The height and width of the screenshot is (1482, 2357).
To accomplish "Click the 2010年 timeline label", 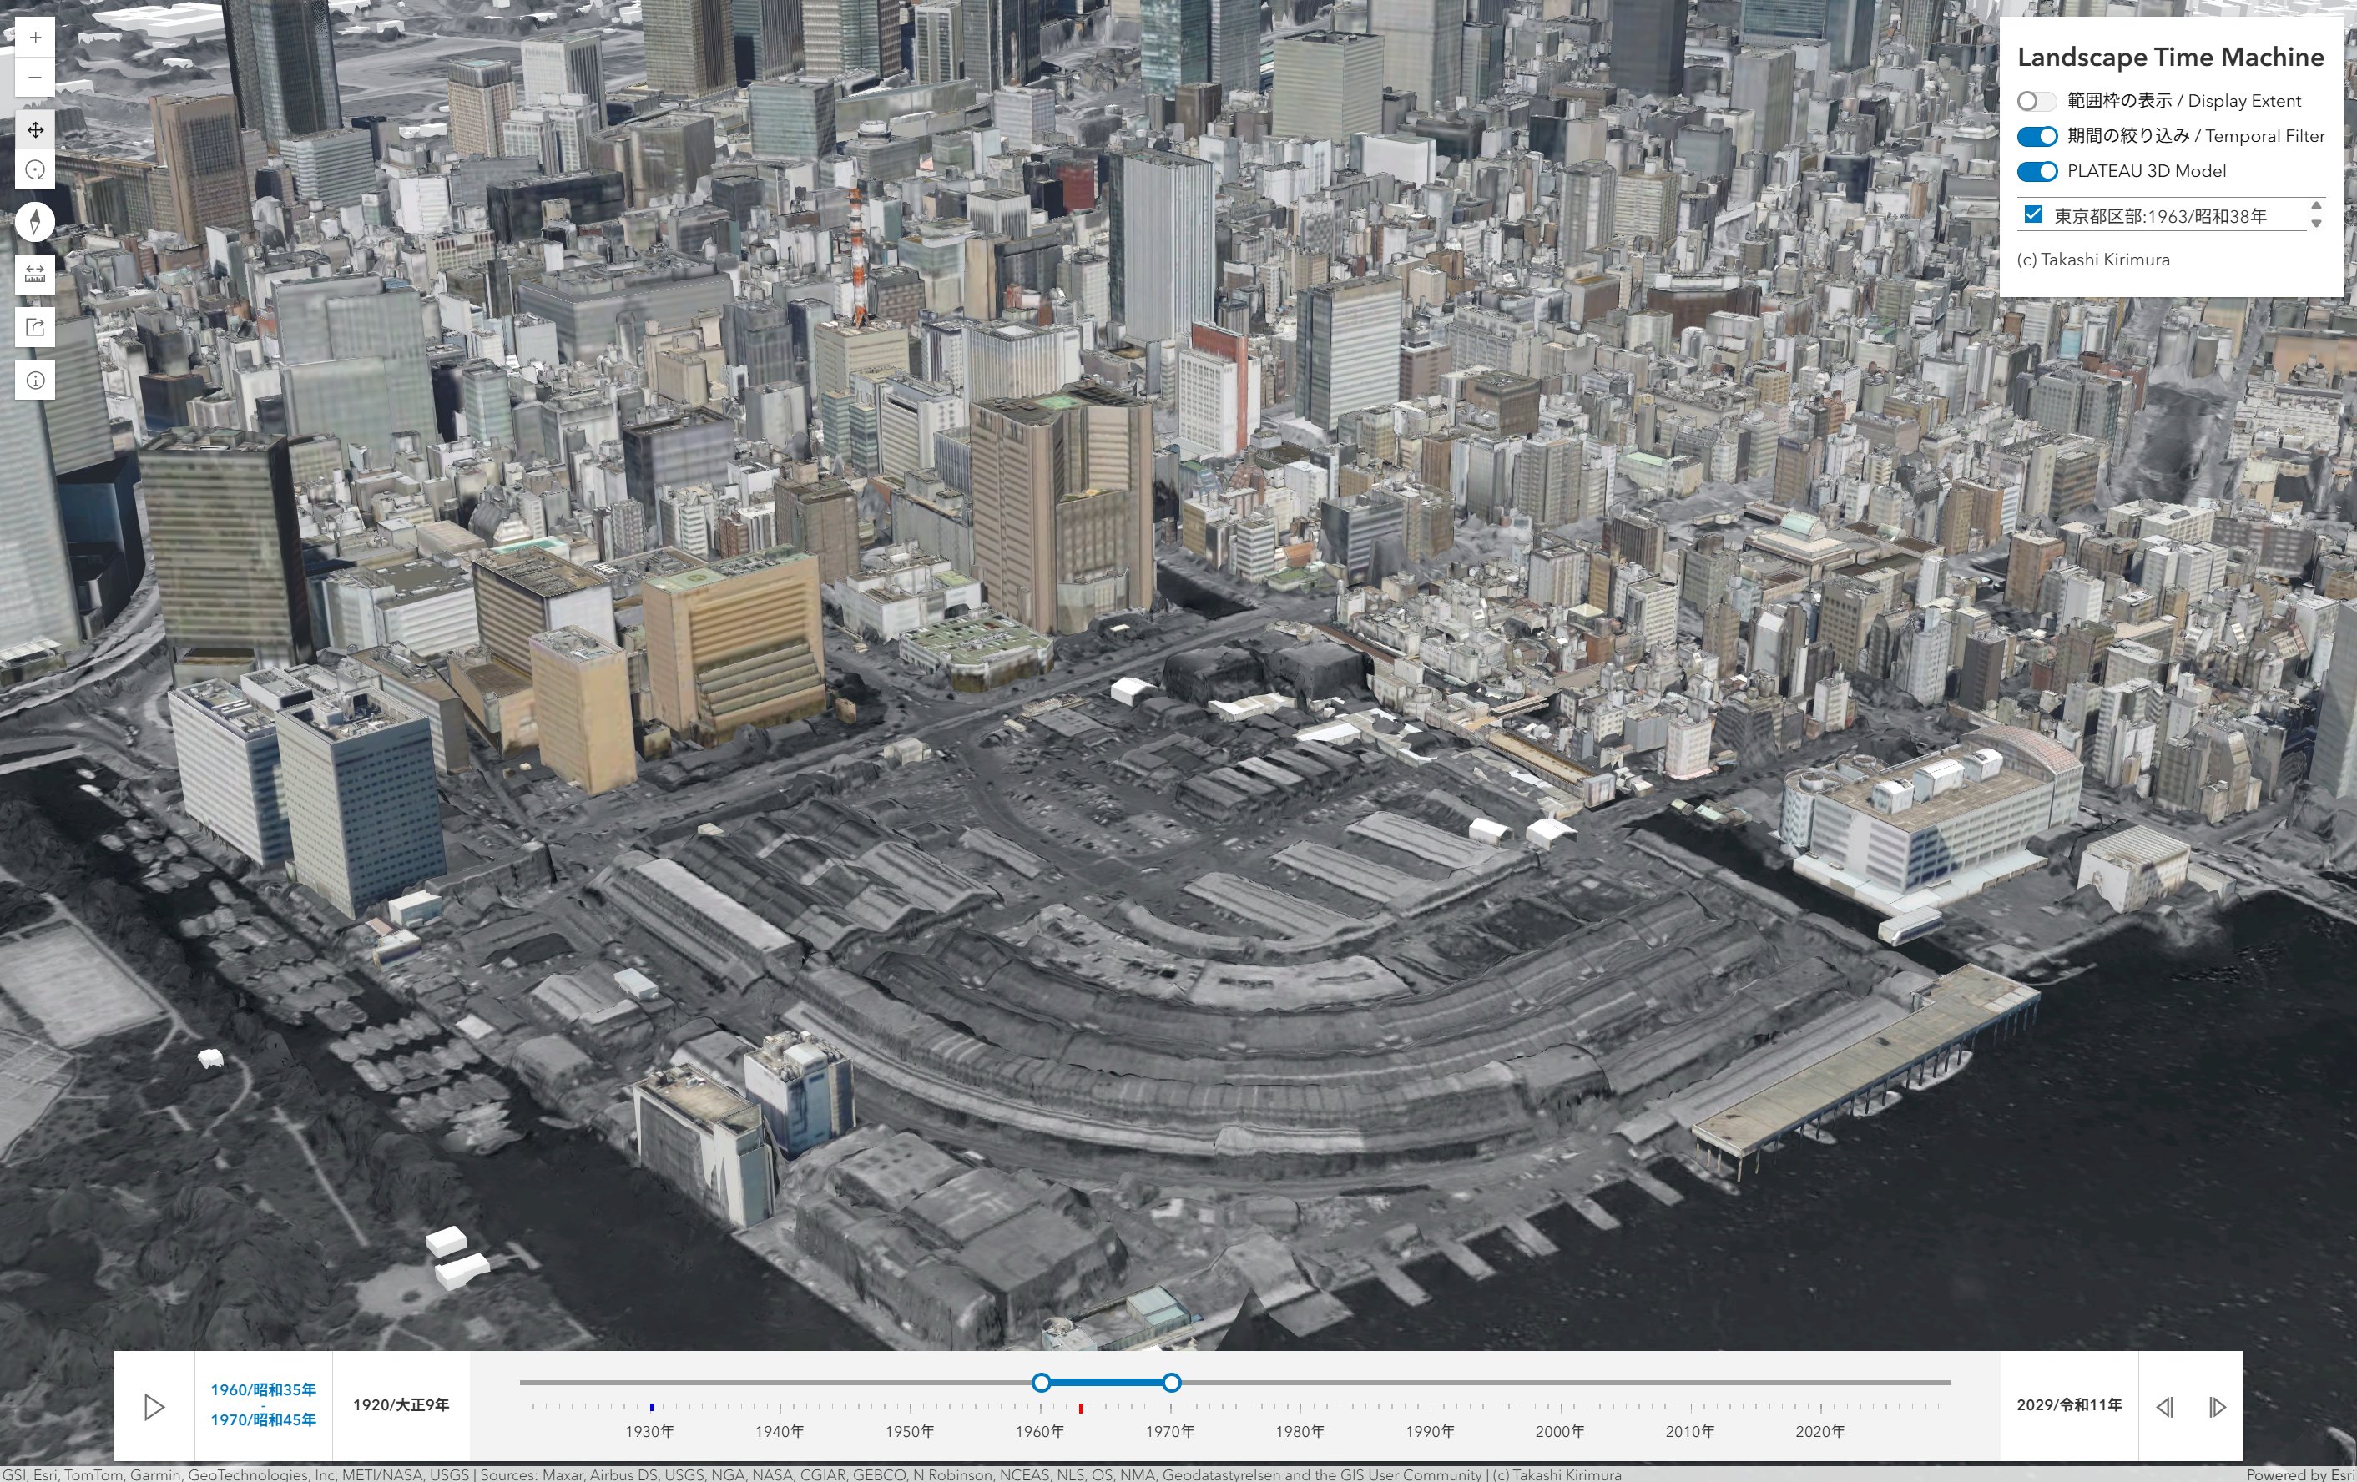I will 1690,1431.
